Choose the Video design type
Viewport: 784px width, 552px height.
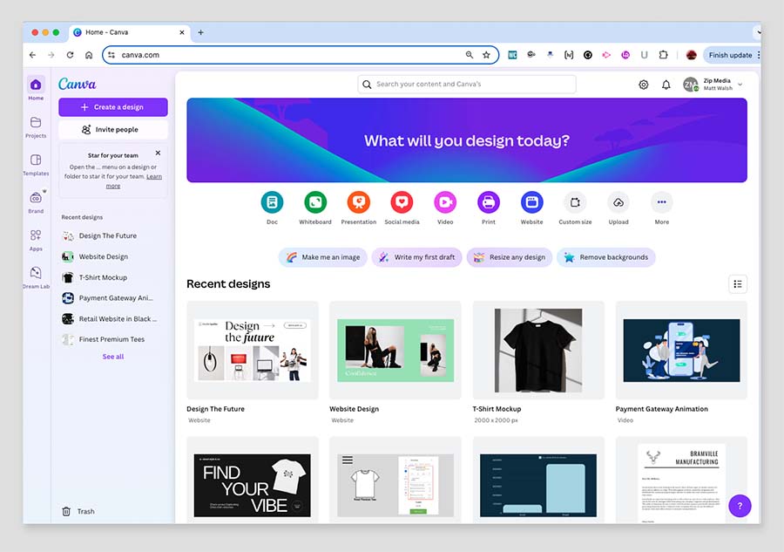click(445, 202)
